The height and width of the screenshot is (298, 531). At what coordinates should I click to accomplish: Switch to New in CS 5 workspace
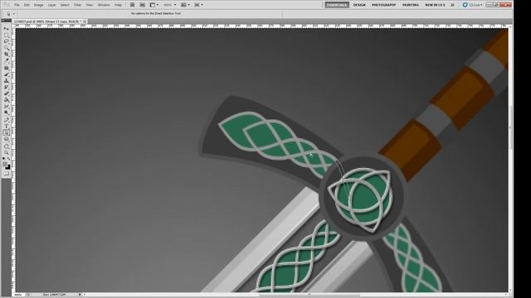tap(435, 5)
